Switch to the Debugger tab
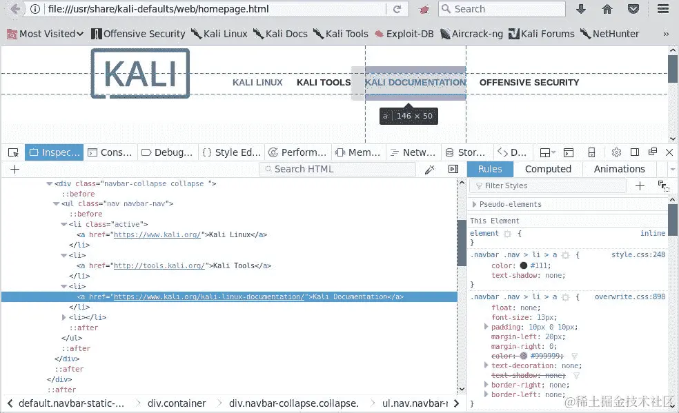This screenshot has width=679, height=413. click(167, 152)
